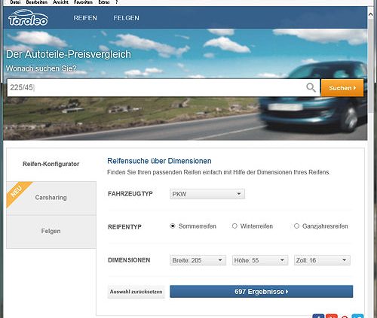Screen dimensions: 377x318
Task: Select the Winterreifen radio button
Action: [x=234, y=226]
